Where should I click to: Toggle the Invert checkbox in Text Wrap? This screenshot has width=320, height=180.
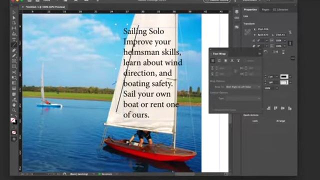click(x=249, y=61)
